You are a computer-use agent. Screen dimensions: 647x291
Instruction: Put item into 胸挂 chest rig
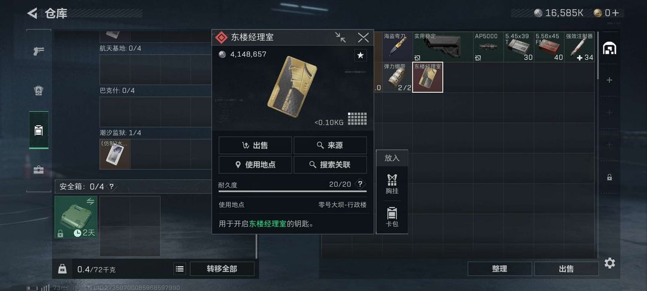392,184
